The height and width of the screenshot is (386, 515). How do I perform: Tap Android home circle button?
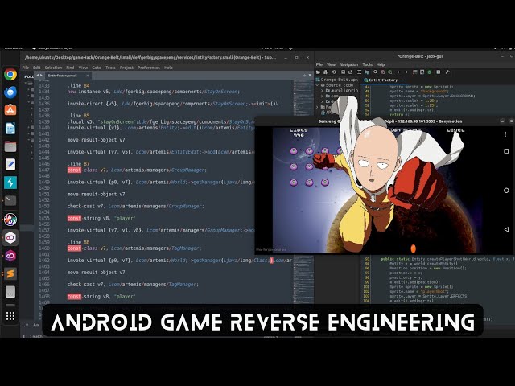point(506,191)
